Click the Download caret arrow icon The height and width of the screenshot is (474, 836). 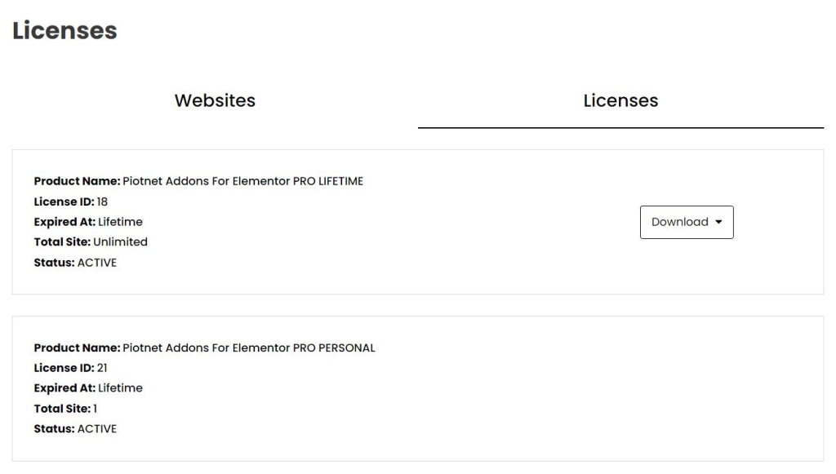718,222
